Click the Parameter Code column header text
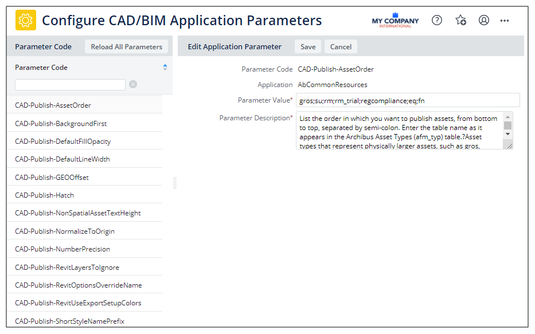535x334 pixels. coord(41,68)
